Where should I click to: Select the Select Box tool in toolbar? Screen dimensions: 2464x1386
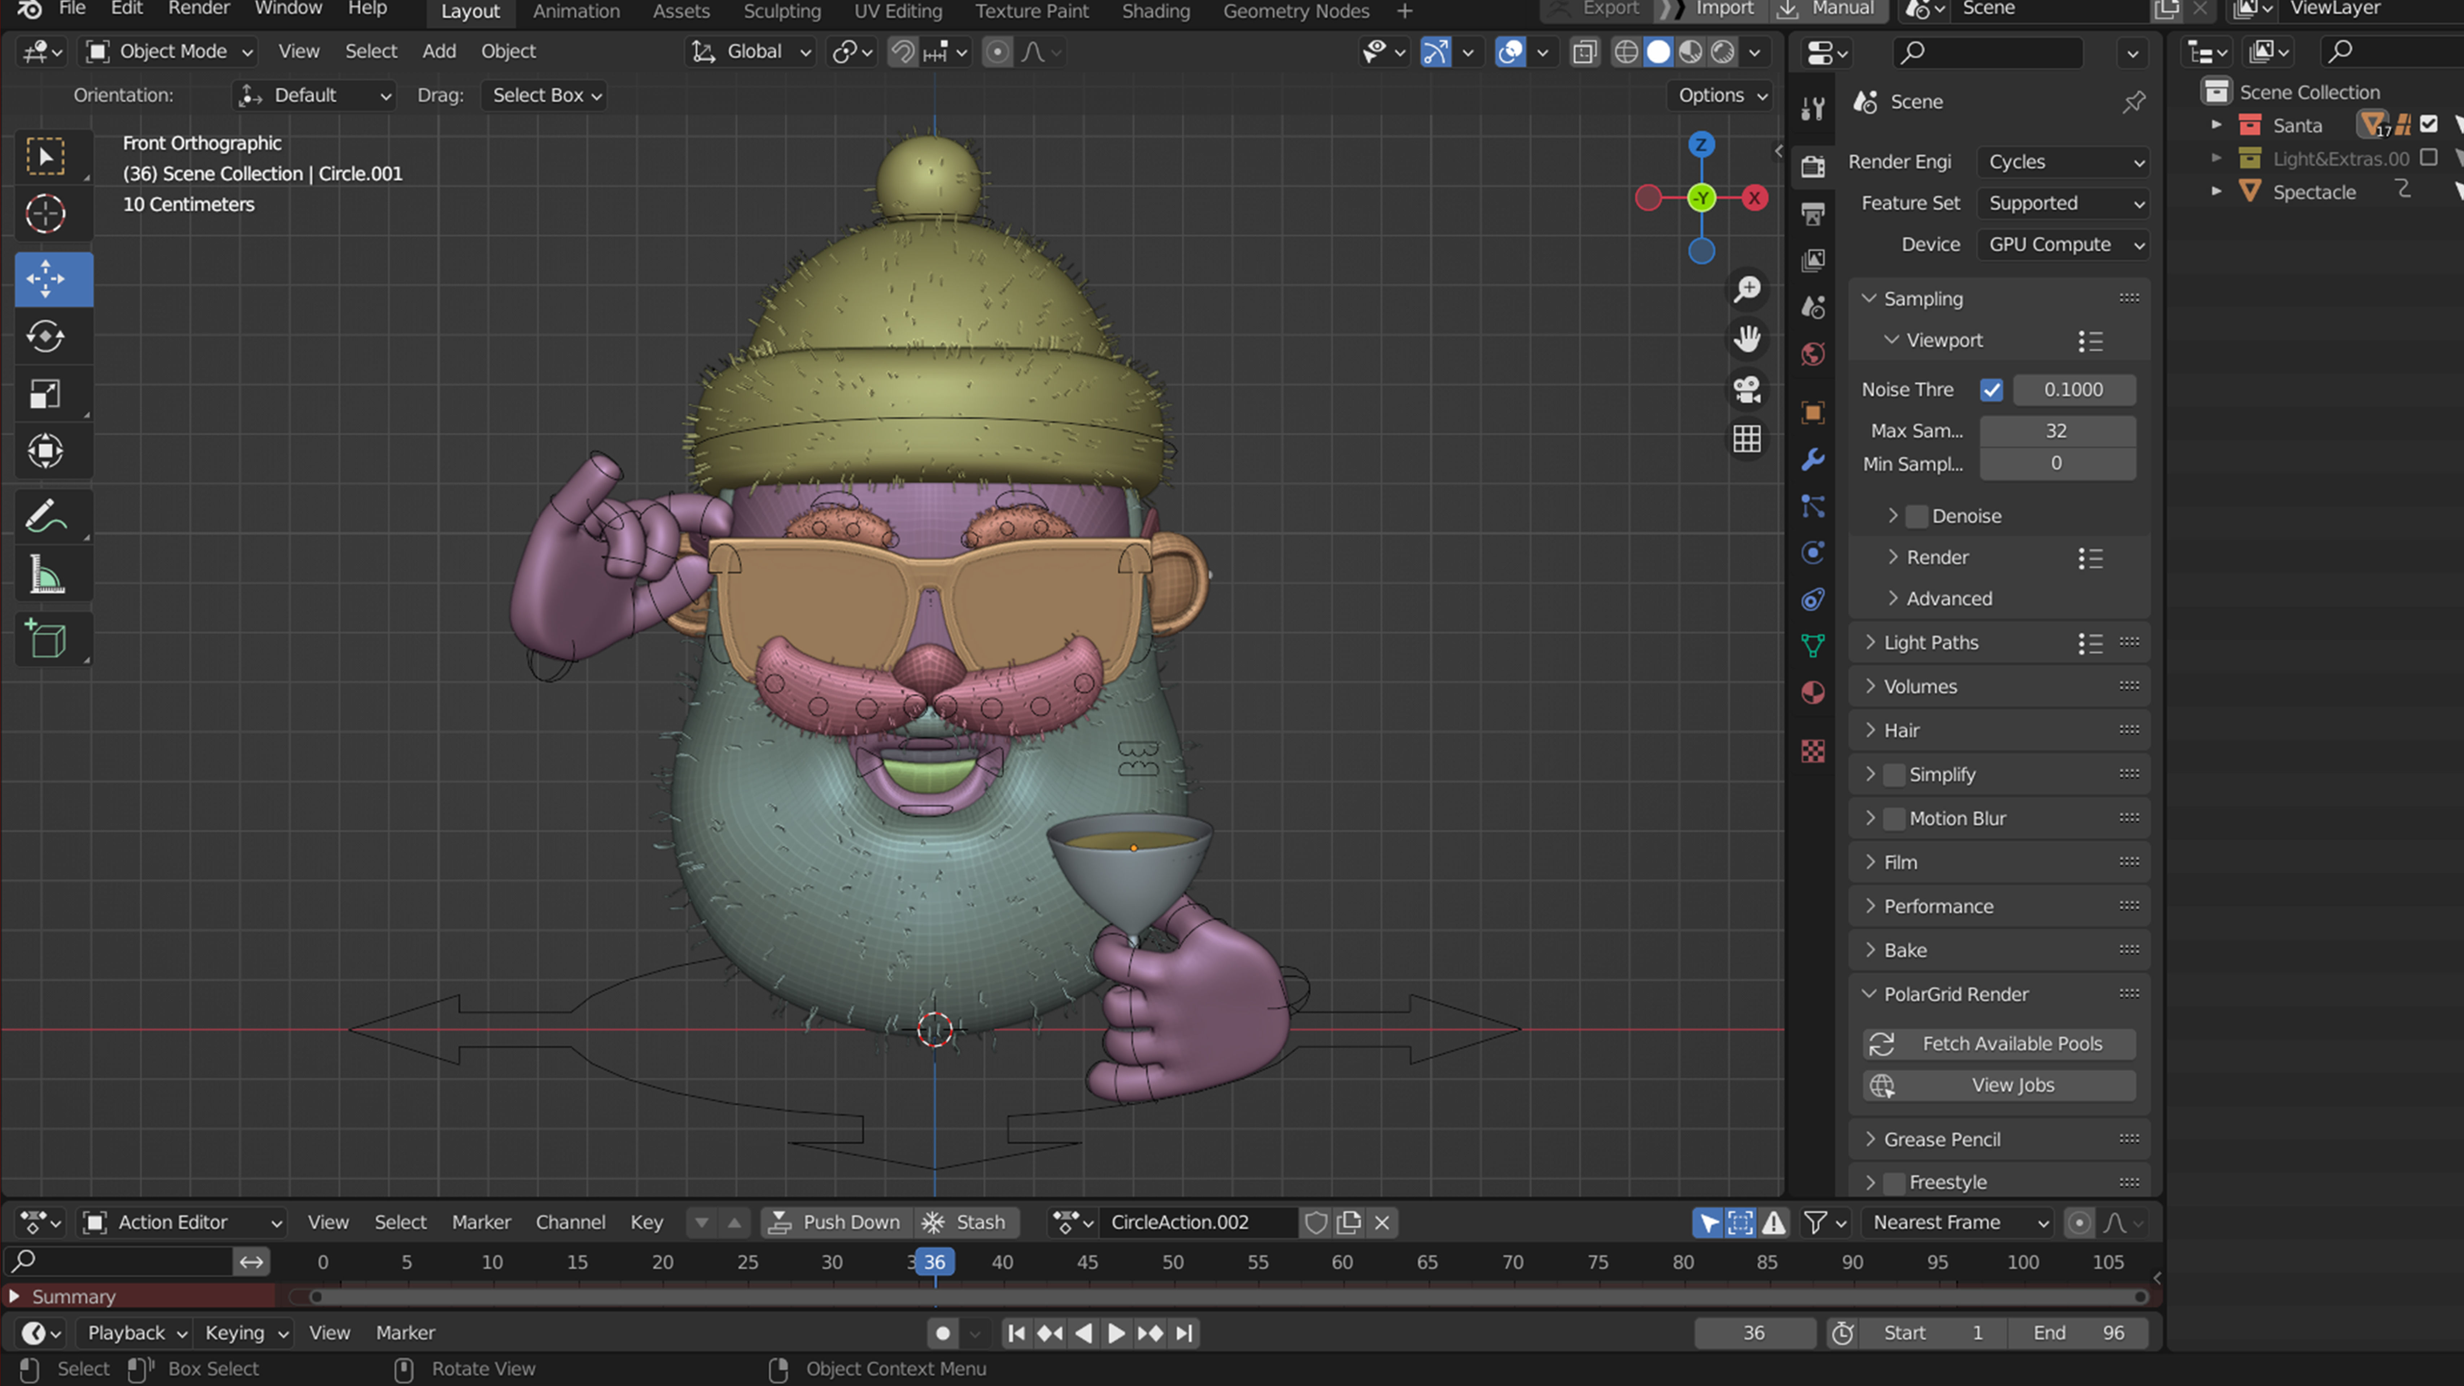[45, 157]
